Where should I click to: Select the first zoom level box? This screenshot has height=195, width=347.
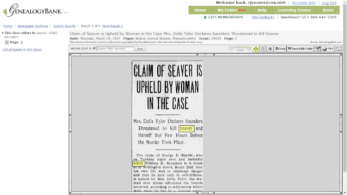coord(235,47)
